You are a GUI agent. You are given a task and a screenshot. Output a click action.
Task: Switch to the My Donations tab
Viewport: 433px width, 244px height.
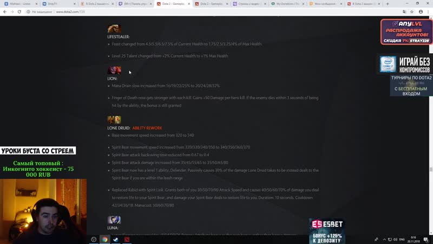click(287, 4)
